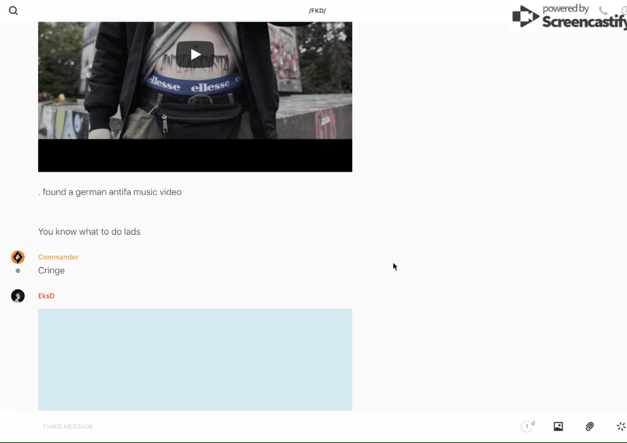Open Commander's profile avatar
The image size is (627, 443).
tap(18, 257)
